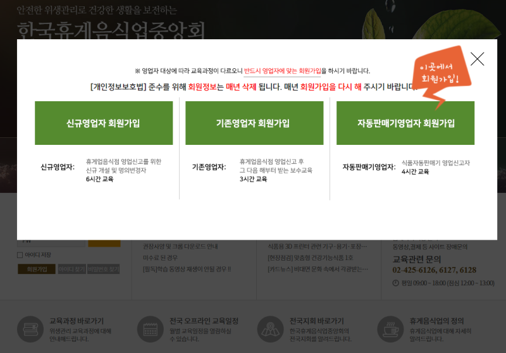The height and width of the screenshot is (353, 506).
Task: Open the 교육과정 바로가기 heading link
Action: (x=77, y=321)
